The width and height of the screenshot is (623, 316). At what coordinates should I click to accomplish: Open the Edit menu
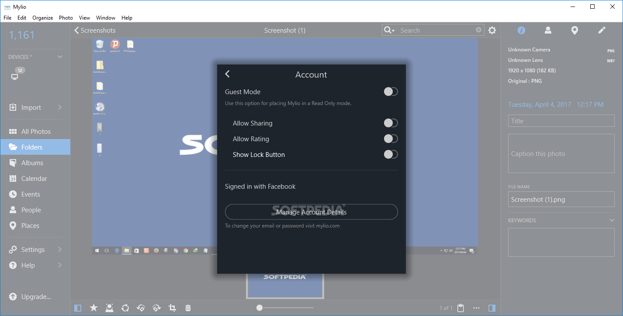[22, 18]
